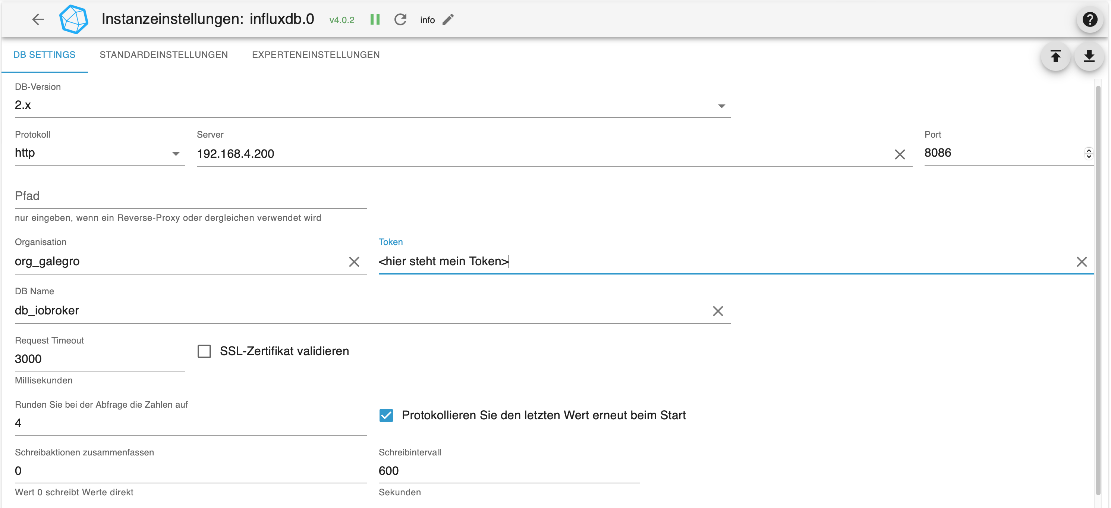Pause the influxdb.0 instance
This screenshot has width=1111, height=508.
click(375, 19)
